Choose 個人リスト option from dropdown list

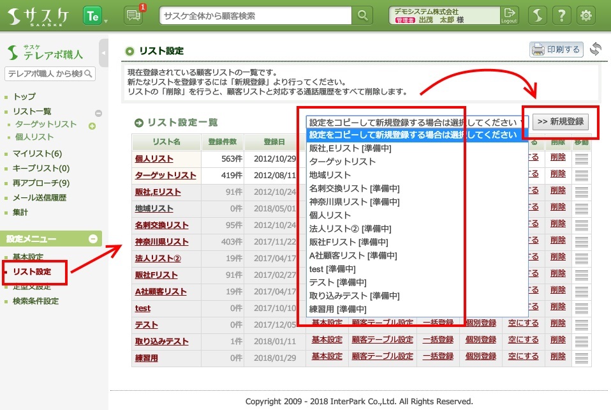330,215
